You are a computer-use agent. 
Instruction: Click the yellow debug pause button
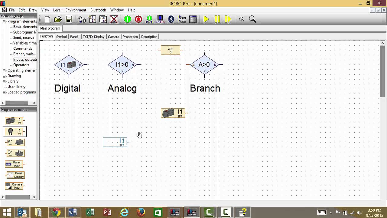[217, 19]
